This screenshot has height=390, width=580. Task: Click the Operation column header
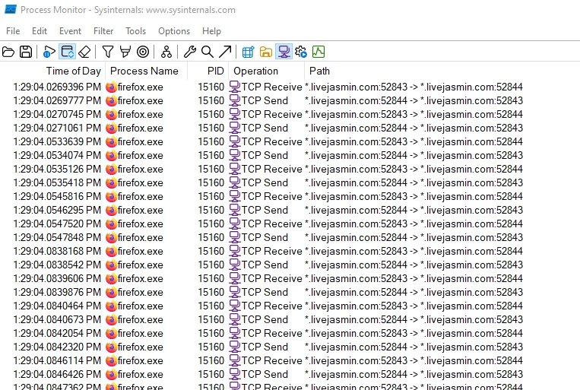266,71
